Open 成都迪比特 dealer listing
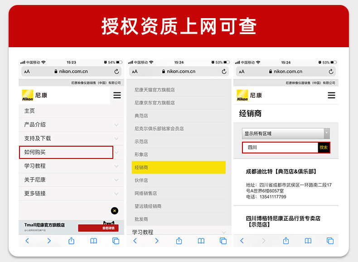This screenshot has width=358, height=262. [x=281, y=171]
